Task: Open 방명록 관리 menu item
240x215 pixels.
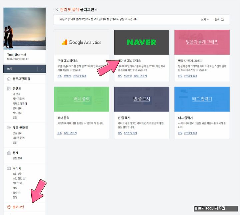Action: [19, 138]
